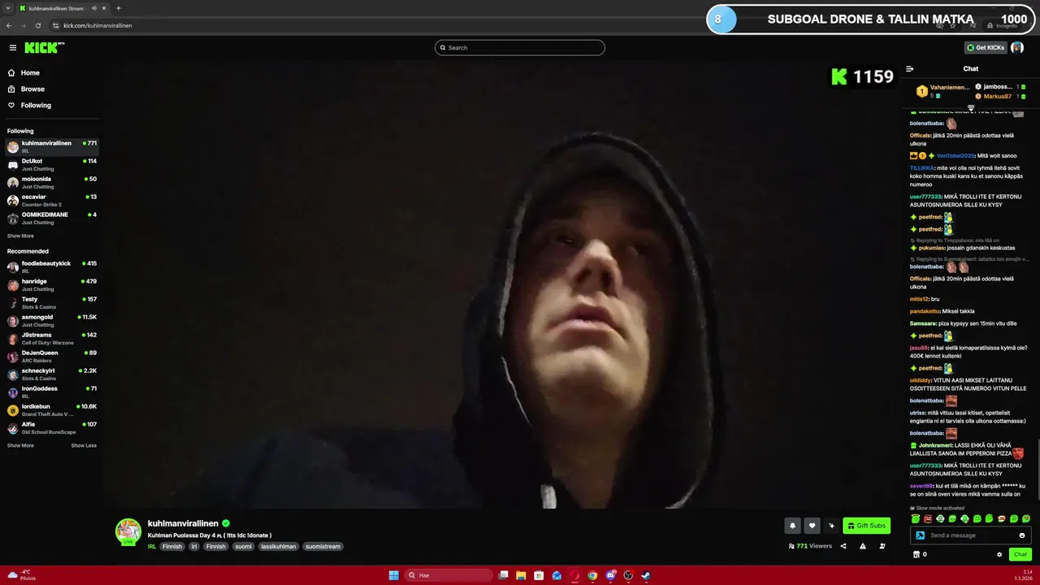The width and height of the screenshot is (1040, 585).
Task: Show Less recommended channels
Action: (x=84, y=445)
